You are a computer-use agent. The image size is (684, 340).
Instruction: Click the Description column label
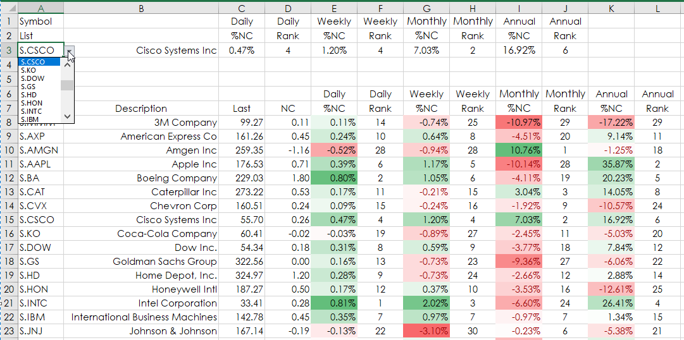click(141, 109)
